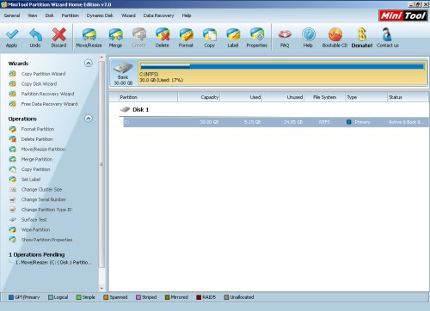Select Merge Partition in Operations list
The width and height of the screenshot is (430, 311).
(x=37, y=159)
